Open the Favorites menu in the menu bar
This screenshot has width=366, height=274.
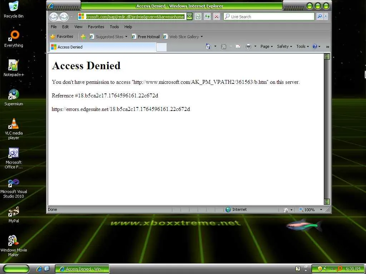coord(96,27)
